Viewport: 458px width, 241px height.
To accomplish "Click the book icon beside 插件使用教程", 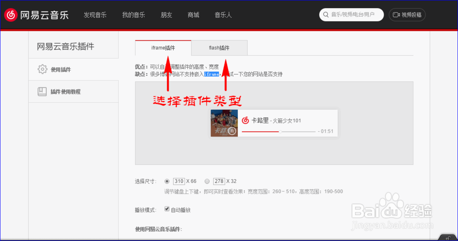I will (x=42, y=92).
